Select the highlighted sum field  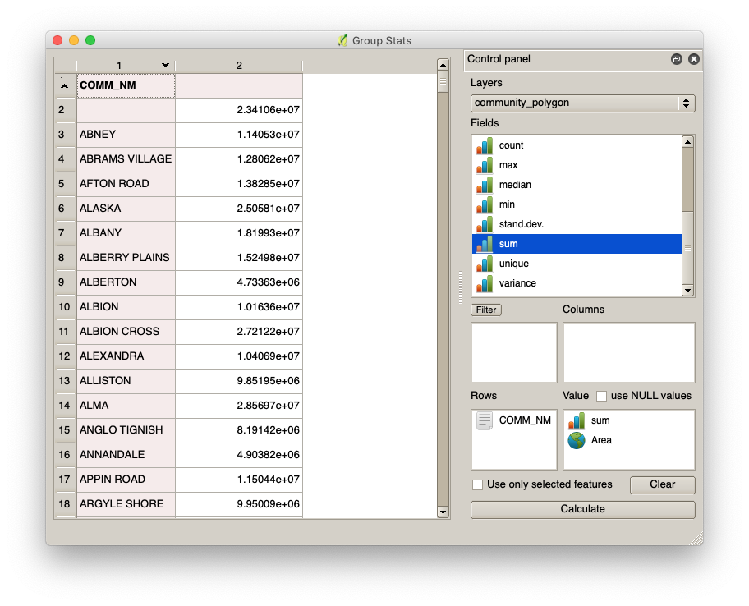pyautogui.click(x=577, y=244)
